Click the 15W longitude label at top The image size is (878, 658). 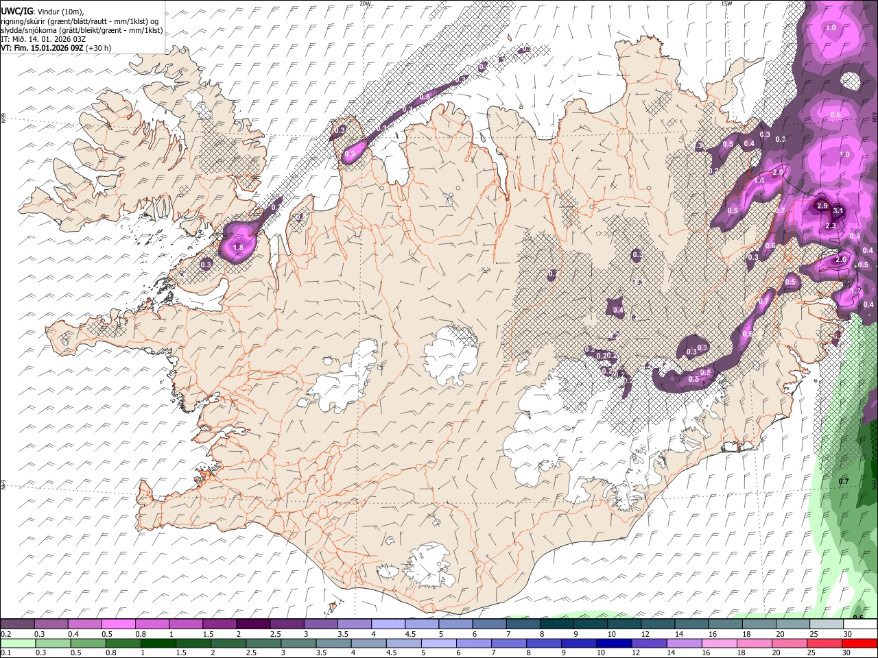click(726, 3)
